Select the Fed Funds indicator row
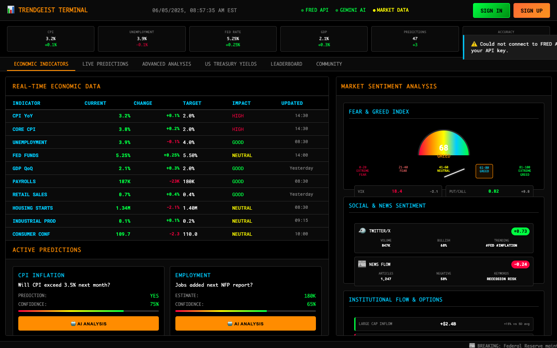The image size is (557, 348). pyautogui.click(x=167, y=155)
